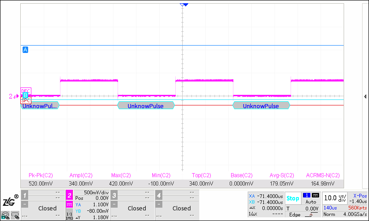This screenshot has width=369, height=221.
Task: Click the touch lock hand icon
Action: pyautogui.click(x=6, y=215)
